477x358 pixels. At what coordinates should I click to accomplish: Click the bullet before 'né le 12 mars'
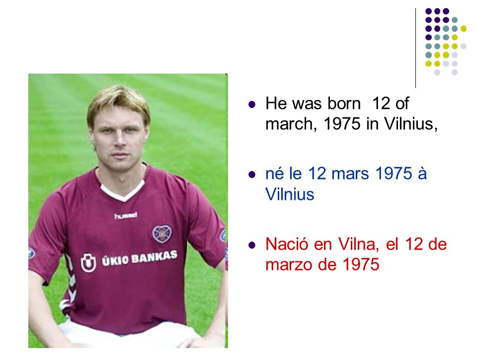(x=252, y=175)
